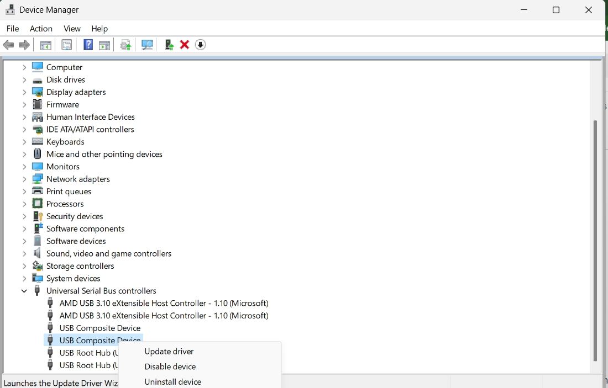Collapse Universal Serial Bus controllers

tap(24, 291)
